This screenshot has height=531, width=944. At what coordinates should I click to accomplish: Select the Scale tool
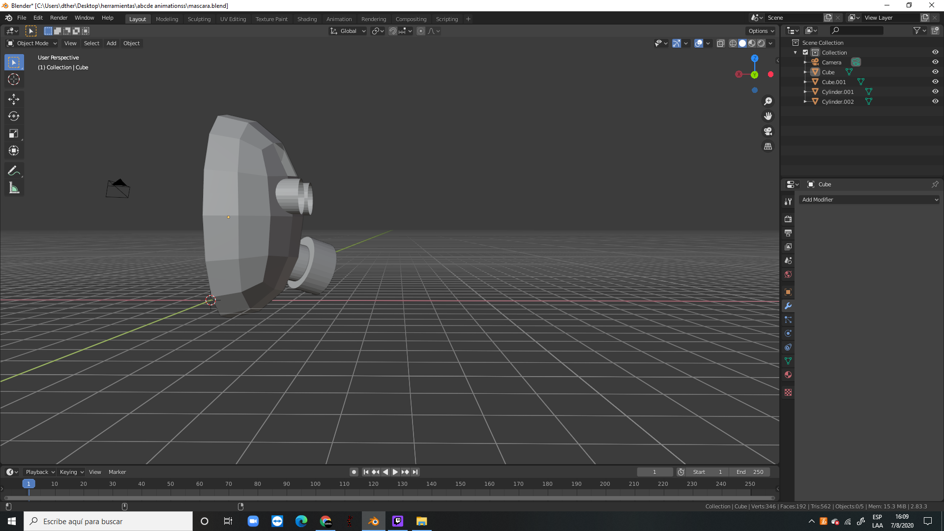(13, 134)
